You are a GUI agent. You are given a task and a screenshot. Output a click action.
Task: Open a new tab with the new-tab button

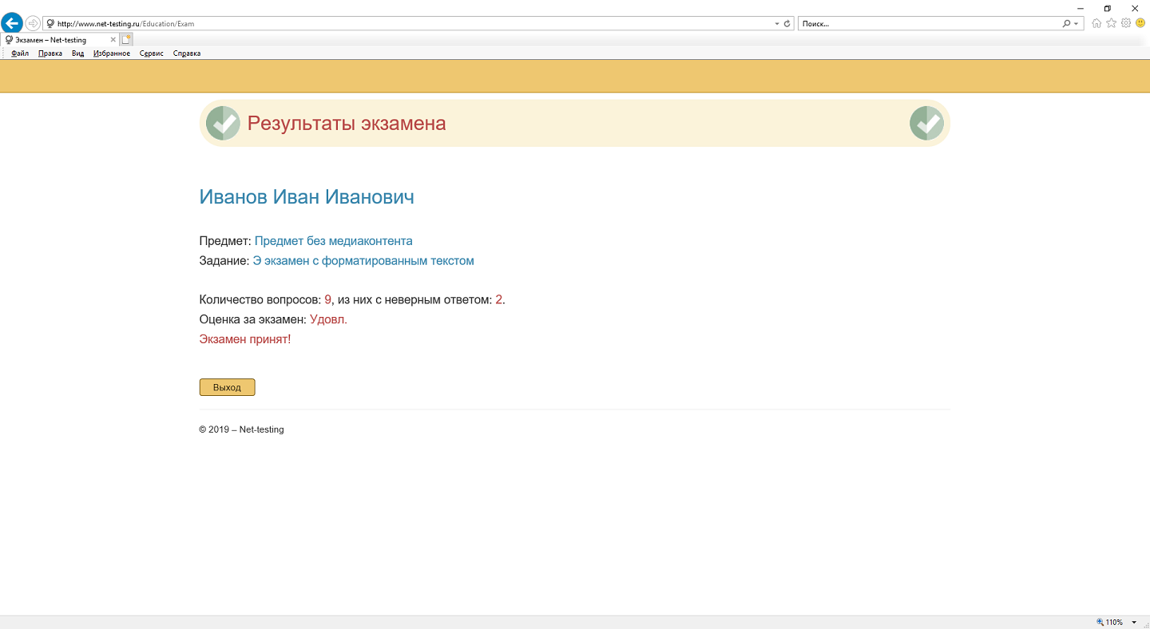click(x=127, y=39)
